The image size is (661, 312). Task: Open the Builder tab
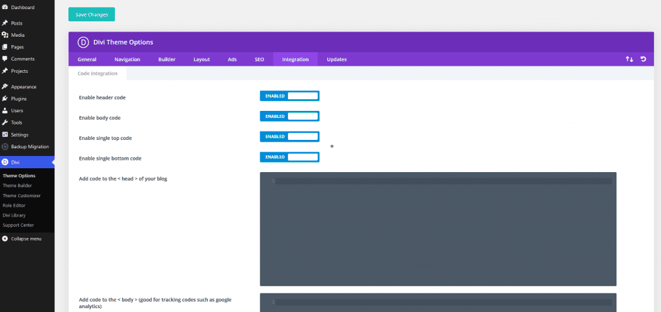[167, 59]
